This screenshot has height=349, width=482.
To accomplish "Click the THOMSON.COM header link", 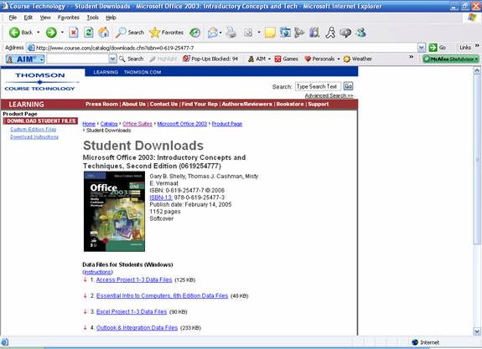I will coord(143,72).
